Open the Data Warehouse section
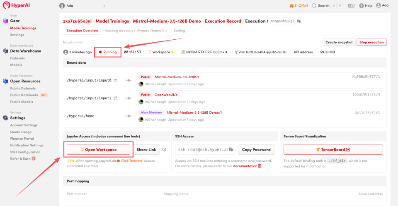This screenshot has width=398, height=206. (x=25, y=51)
